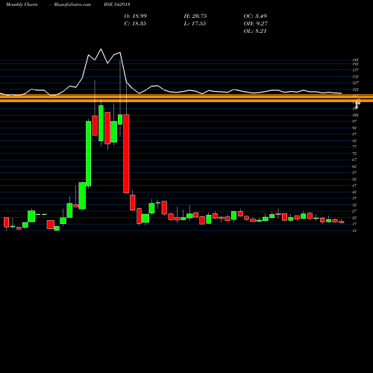Click the tallest green candlestick body
This screenshot has width=373, height=373.
point(88,154)
